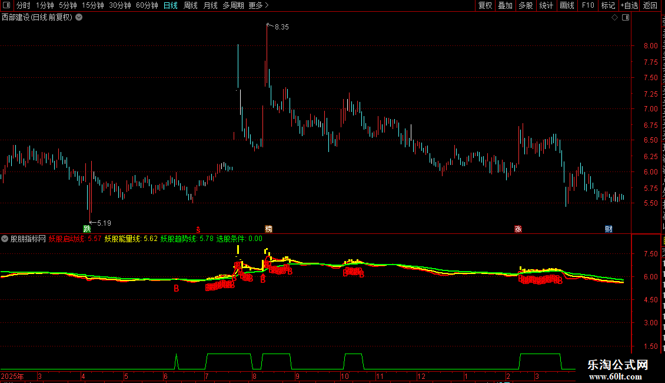Open the 复权 adjustment option
The height and width of the screenshot is (383, 665).
pos(485,5)
